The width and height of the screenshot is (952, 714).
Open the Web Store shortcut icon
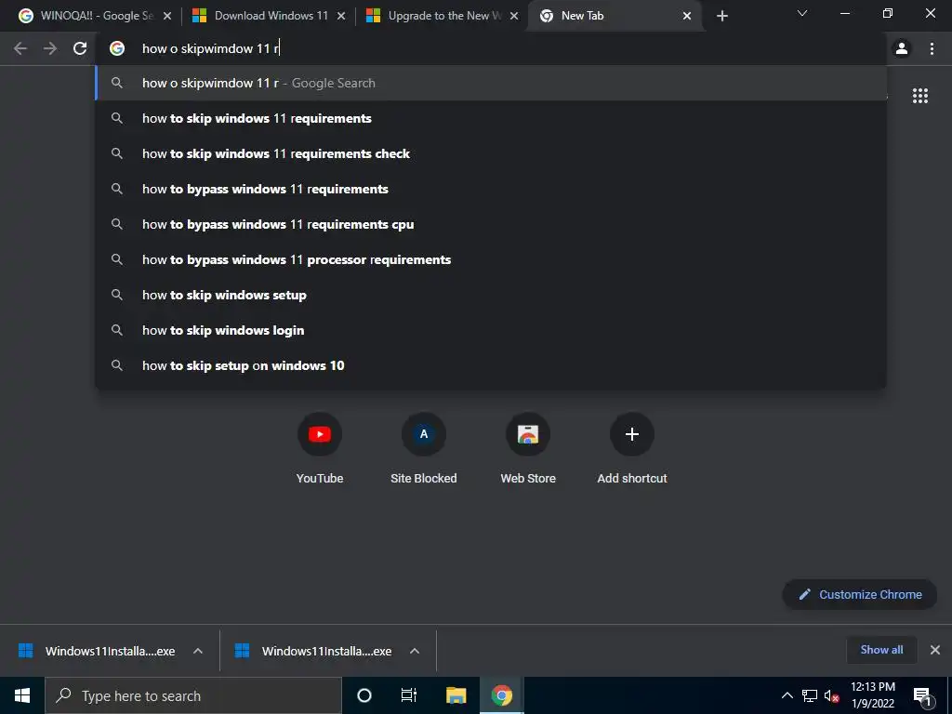(528, 434)
